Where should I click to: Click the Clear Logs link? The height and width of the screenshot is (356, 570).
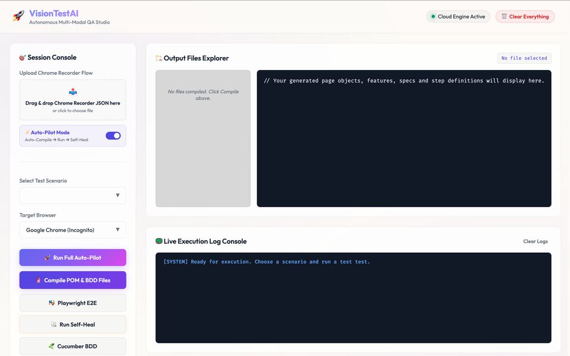point(535,241)
